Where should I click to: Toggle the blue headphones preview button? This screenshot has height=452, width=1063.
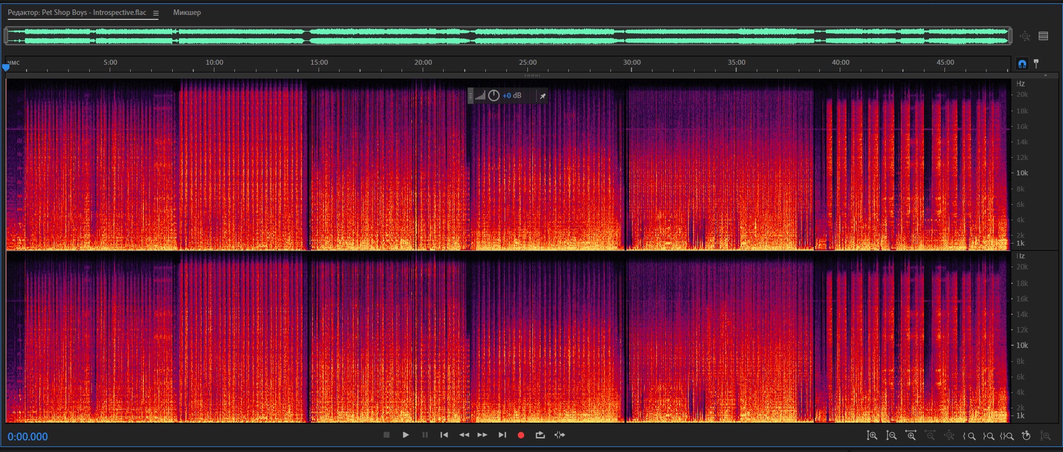coord(1022,64)
